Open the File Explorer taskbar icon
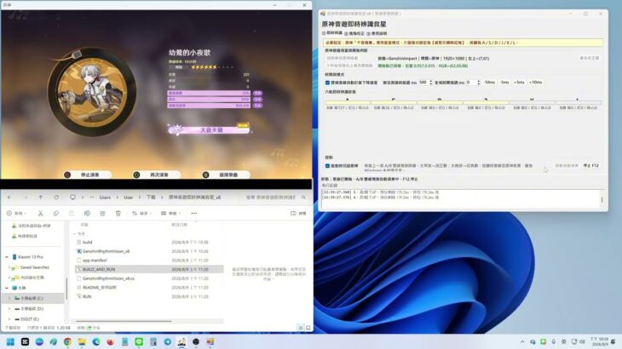Screen dimensions: 622x349 (82, 341)
